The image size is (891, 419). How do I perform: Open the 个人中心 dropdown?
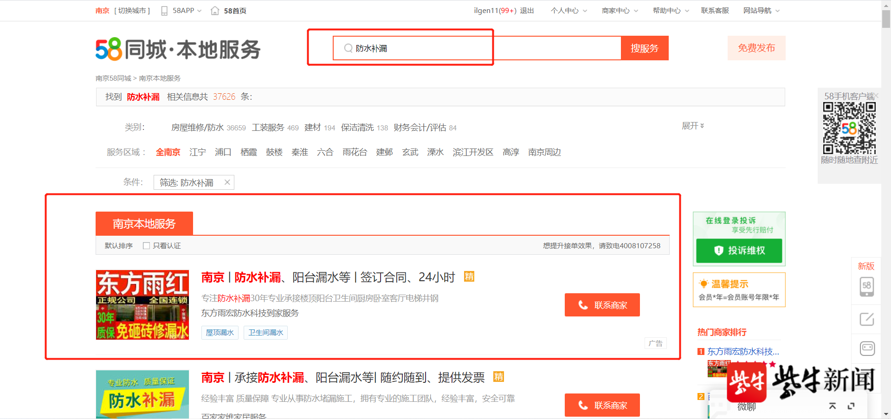569,11
